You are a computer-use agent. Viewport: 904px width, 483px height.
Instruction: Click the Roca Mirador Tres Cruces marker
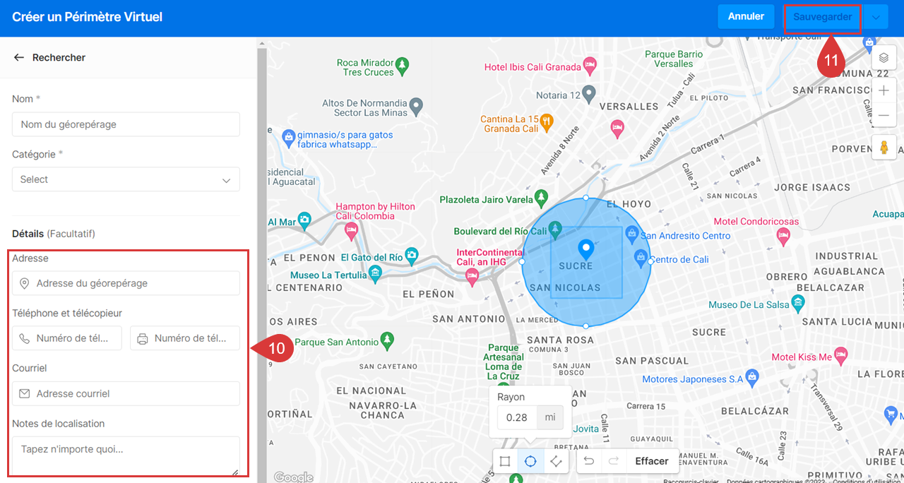[402, 67]
